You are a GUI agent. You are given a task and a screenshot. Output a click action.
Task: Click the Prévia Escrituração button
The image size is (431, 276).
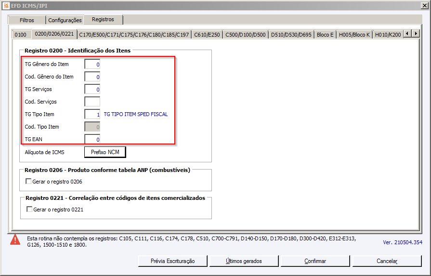click(x=172, y=261)
